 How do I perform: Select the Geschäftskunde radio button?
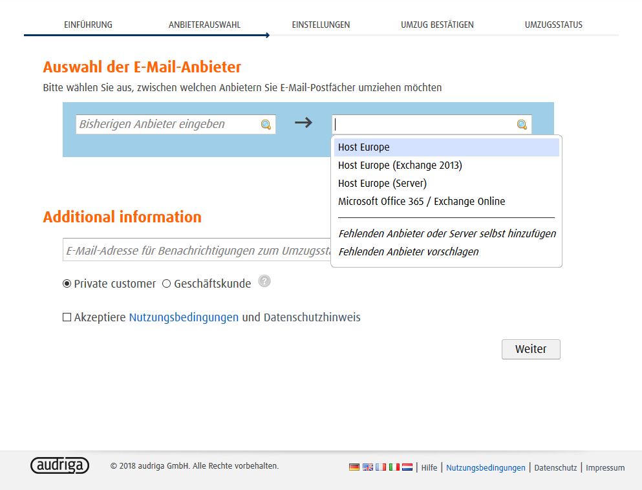pyautogui.click(x=166, y=284)
